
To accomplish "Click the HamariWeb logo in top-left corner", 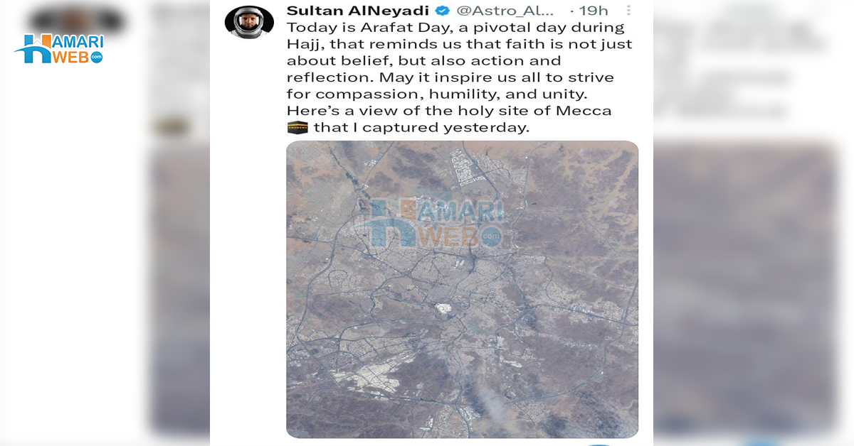I will [x=59, y=50].
